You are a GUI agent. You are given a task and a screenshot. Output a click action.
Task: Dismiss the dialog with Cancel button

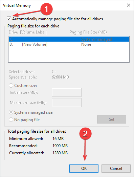point(116,169)
